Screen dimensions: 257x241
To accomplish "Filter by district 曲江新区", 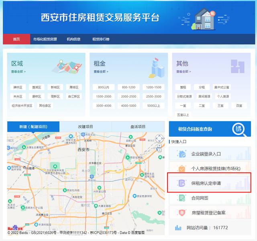I will coord(74,96).
